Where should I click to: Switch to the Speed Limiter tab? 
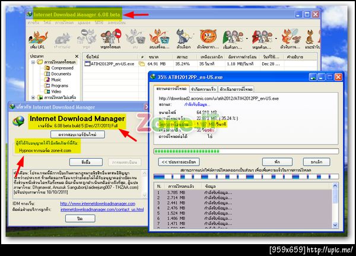(x=203, y=89)
